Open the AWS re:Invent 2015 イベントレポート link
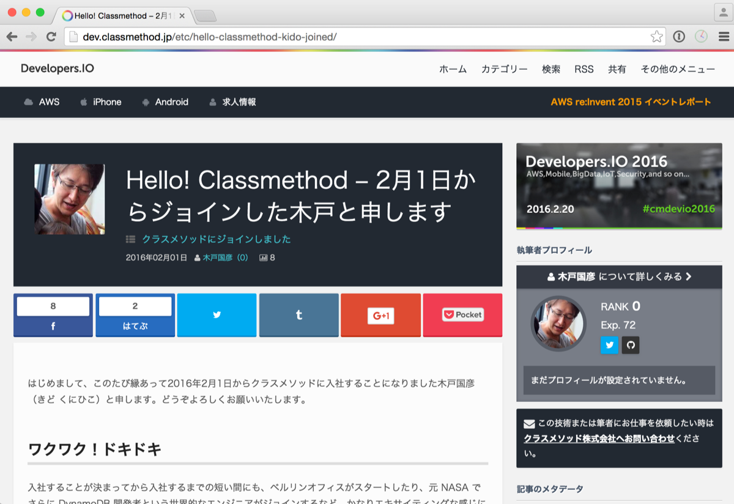 coord(631,102)
